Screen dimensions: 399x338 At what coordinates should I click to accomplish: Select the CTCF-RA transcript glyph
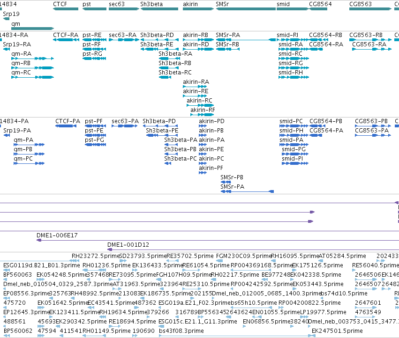(x=66, y=40)
